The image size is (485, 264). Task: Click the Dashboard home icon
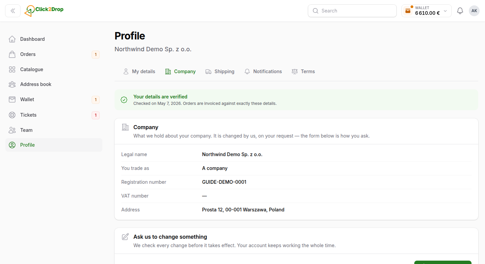(12, 39)
